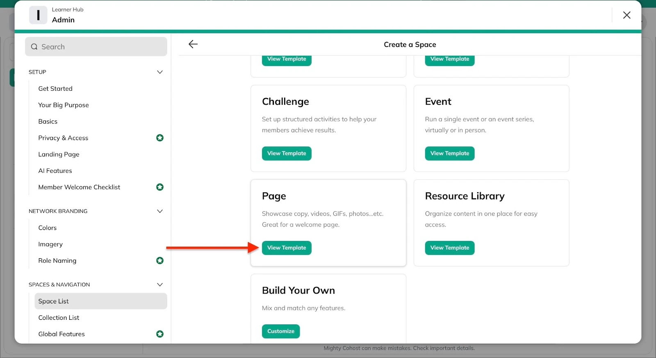View the Event space template
656x358 pixels.
point(450,154)
